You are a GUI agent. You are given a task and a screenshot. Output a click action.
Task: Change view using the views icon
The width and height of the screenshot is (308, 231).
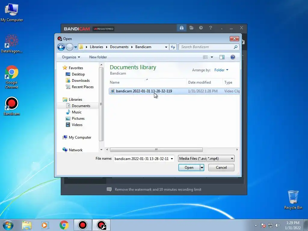pos(205,57)
